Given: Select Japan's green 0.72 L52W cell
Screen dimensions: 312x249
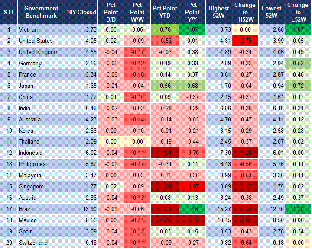Looking at the screenshot, I should tap(298, 86).
